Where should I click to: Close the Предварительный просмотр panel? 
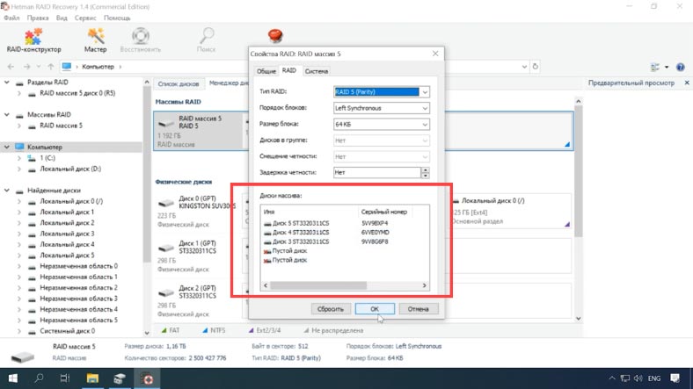pos(687,83)
